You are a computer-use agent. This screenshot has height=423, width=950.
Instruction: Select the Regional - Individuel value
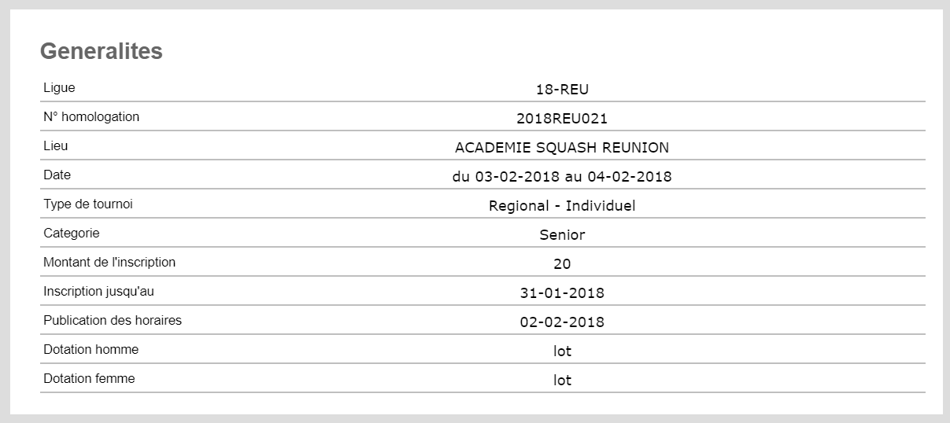pos(562,206)
